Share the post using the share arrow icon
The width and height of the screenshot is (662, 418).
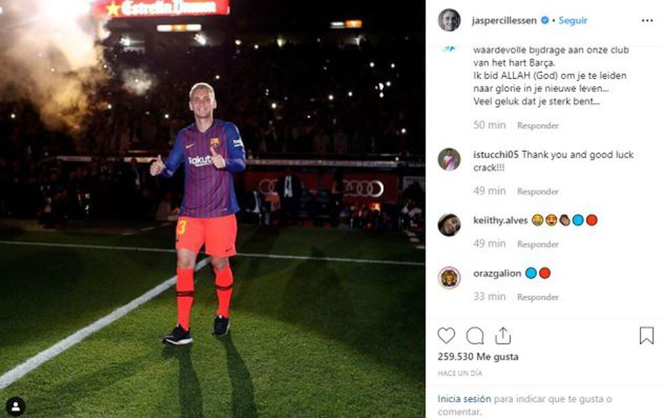click(x=503, y=335)
